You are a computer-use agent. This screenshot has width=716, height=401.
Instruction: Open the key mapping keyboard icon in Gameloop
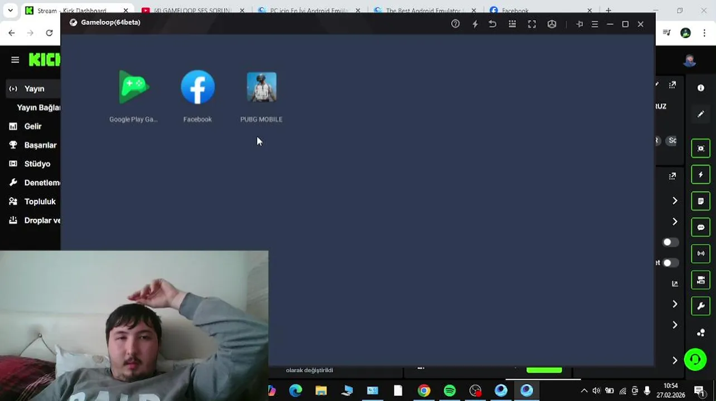click(x=512, y=24)
